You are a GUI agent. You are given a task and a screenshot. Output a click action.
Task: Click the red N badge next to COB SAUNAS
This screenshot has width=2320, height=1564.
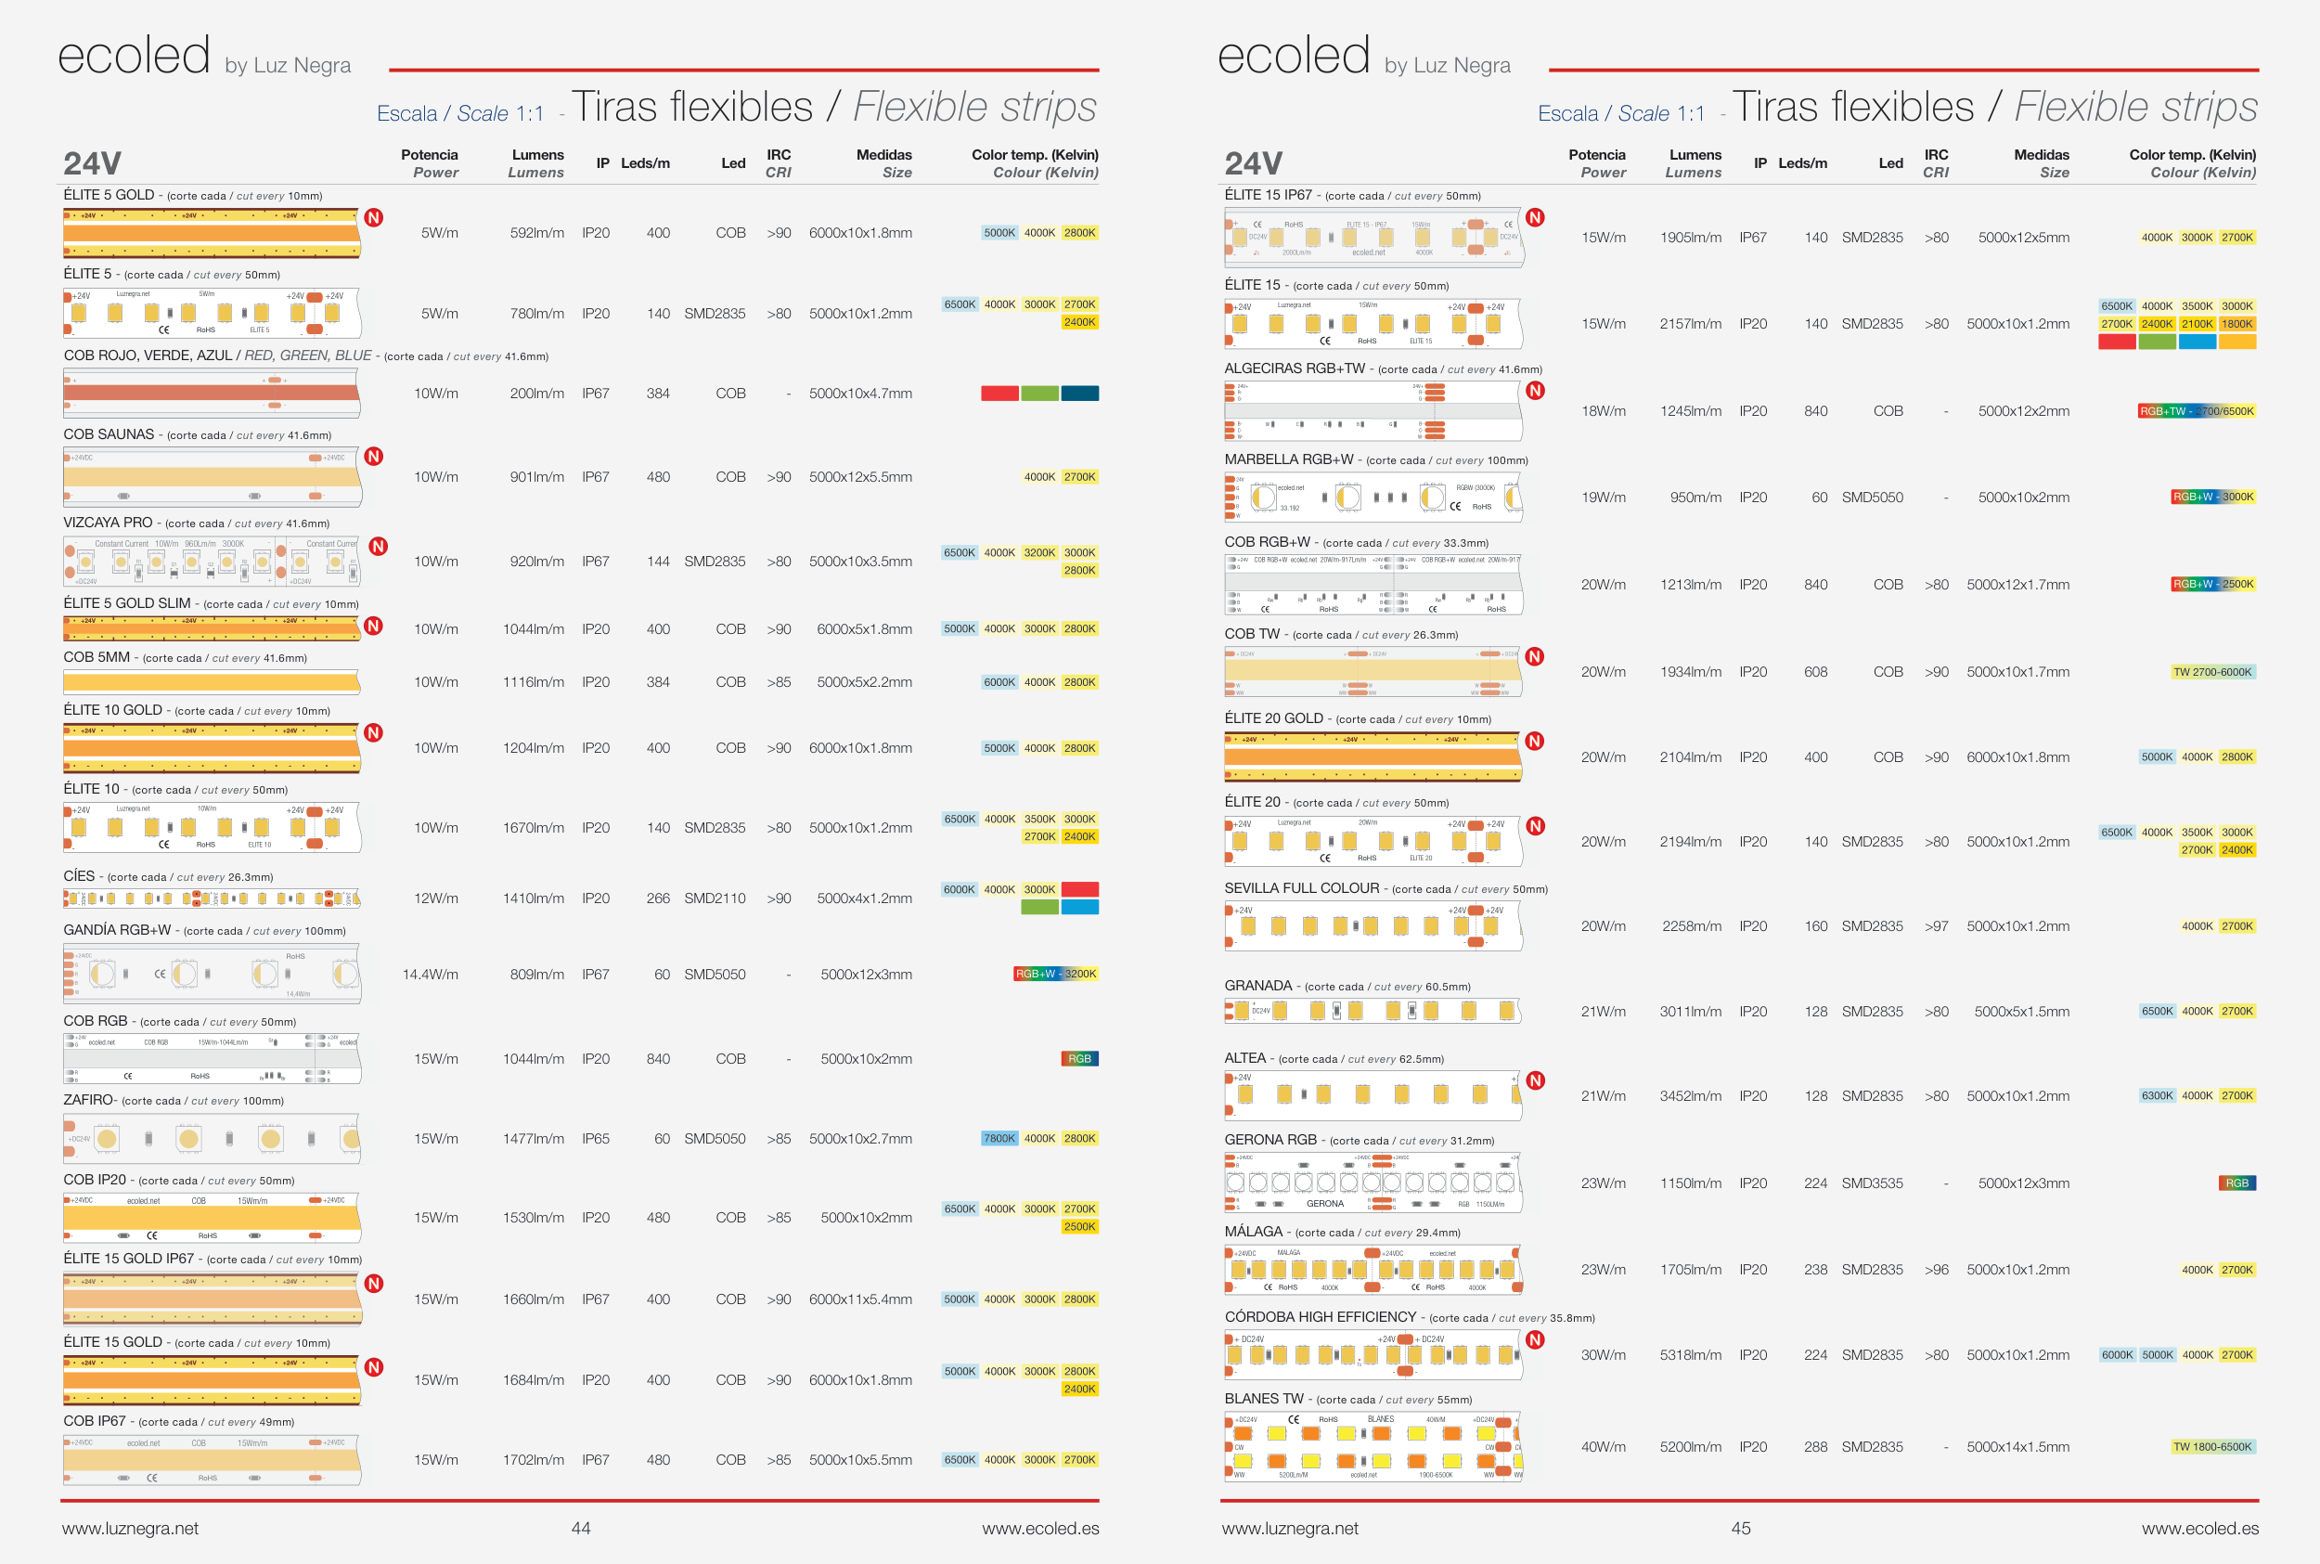(374, 457)
